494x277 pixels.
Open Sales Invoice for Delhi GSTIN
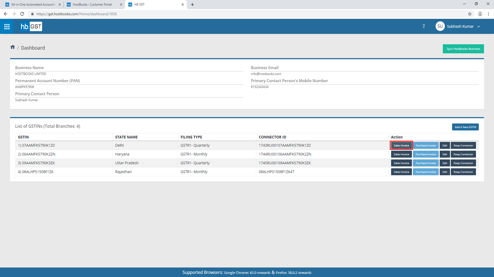tap(401, 145)
